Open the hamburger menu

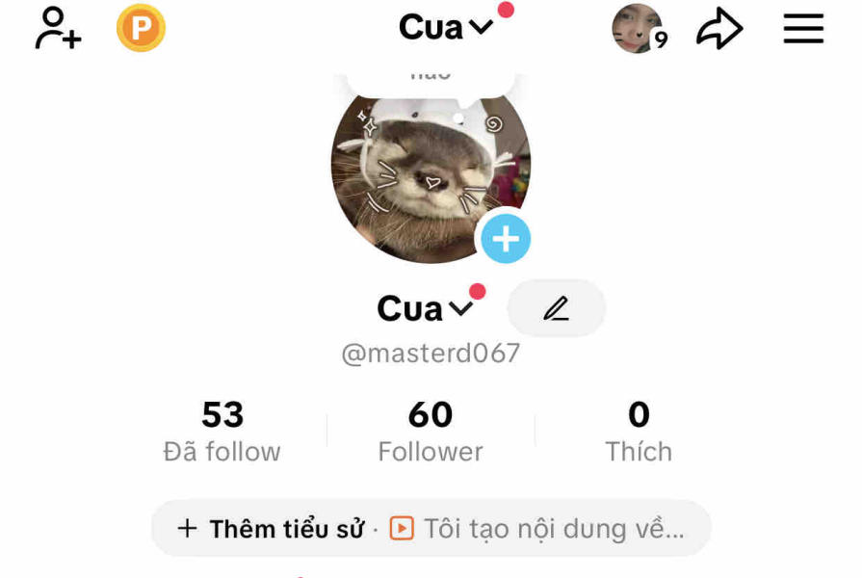[x=803, y=29]
